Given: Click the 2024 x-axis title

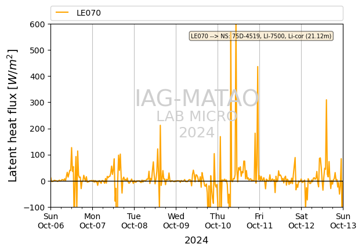Looking at the screenshot, I should [197, 241].
